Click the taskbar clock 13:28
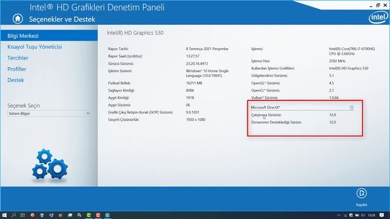This screenshot has height=219, width=390. tap(371, 215)
